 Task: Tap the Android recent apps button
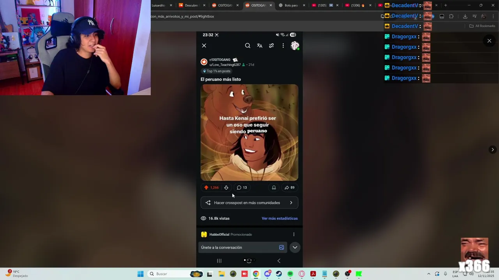tap(219, 261)
